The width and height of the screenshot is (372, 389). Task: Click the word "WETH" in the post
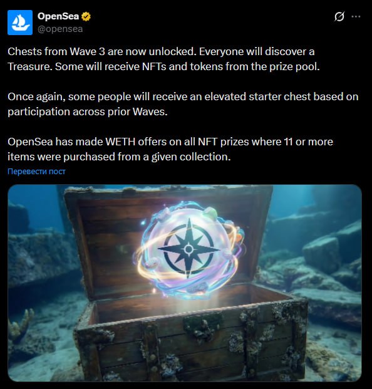coord(120,142)
